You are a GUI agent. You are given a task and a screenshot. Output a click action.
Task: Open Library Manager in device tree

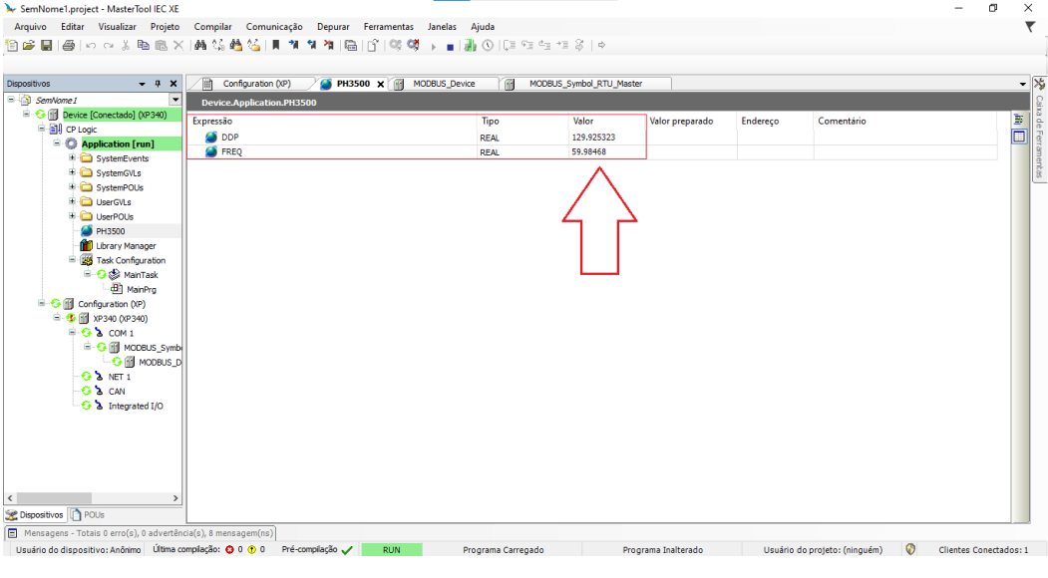pos(126,246)
